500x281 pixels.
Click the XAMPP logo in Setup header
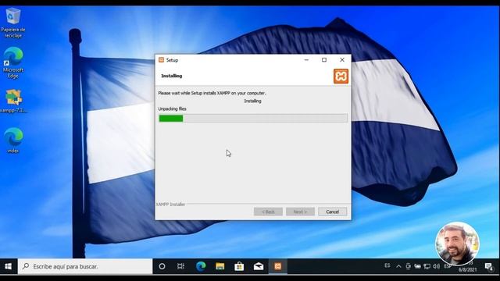coord(341,76)
